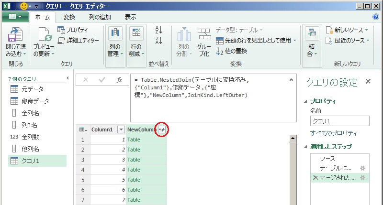Sort descending with the Z-A icon
Viewport: 383px width, 205px height.
point(158,40)
